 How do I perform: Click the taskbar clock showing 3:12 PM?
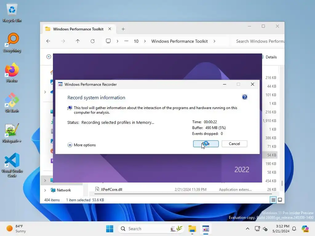coord(281,229)
